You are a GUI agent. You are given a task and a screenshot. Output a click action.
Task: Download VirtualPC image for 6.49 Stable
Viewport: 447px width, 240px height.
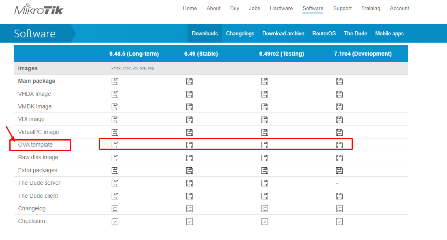[x=190, y=132]
